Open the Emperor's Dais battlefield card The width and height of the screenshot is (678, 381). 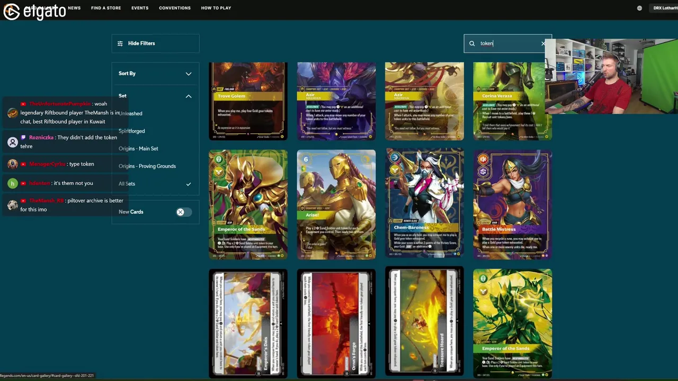click(248, 323)
